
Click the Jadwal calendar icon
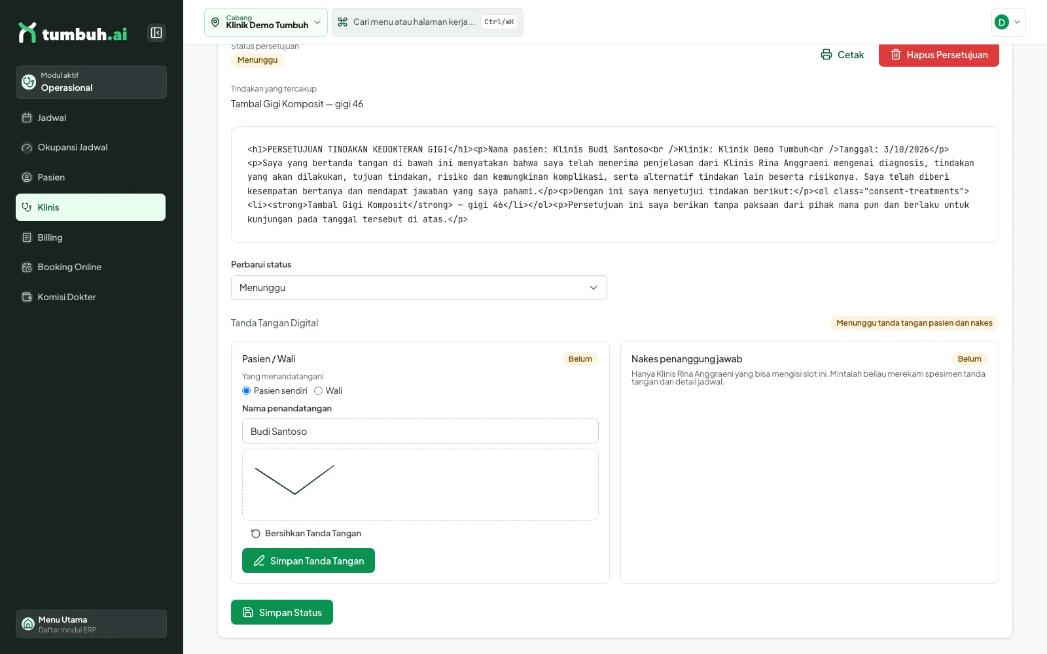27,118
